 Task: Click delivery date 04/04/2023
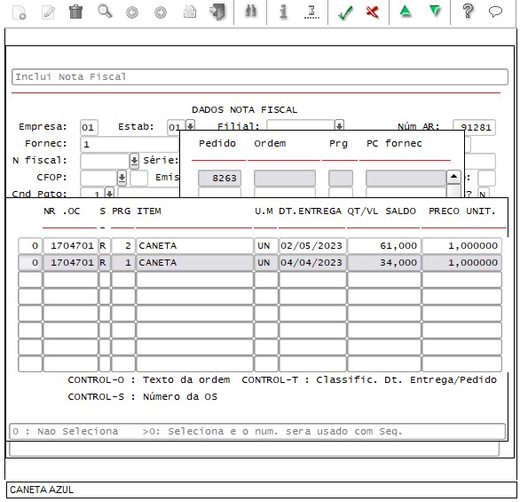[x=312, y=263]
